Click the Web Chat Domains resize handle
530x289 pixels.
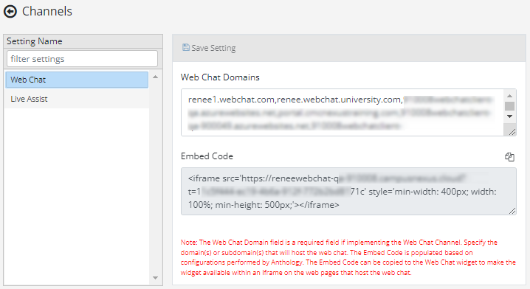point(512,132)
